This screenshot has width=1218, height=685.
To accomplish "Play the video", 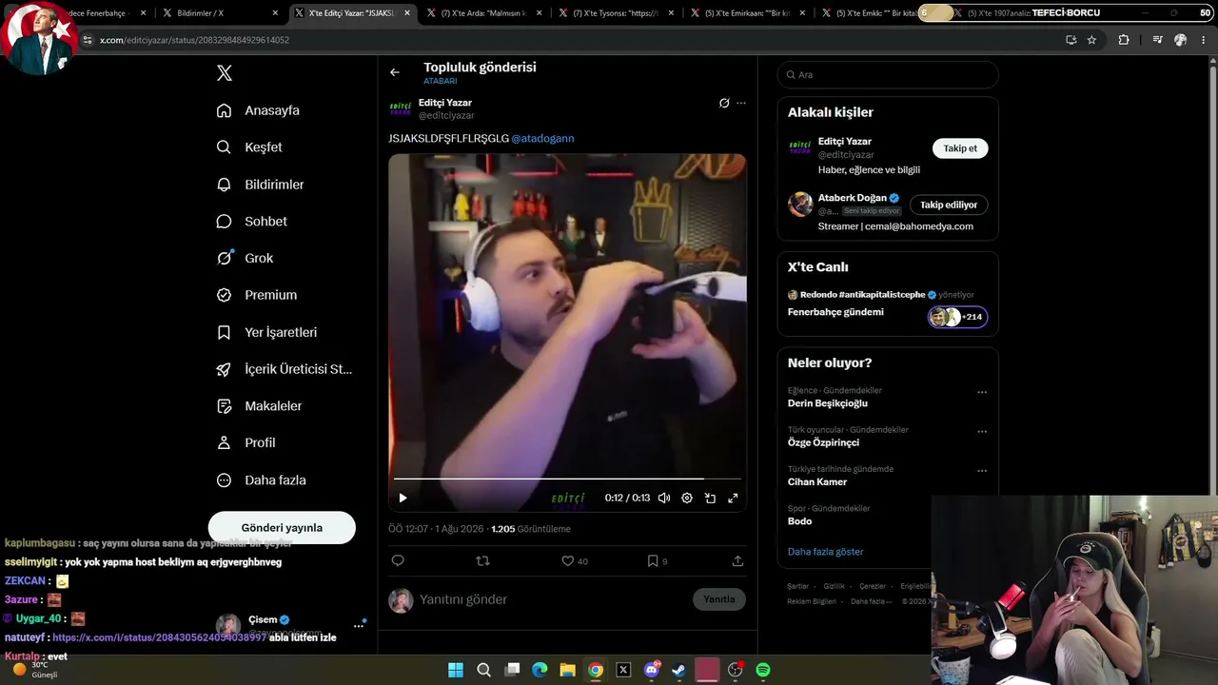I will click(403, 498).
